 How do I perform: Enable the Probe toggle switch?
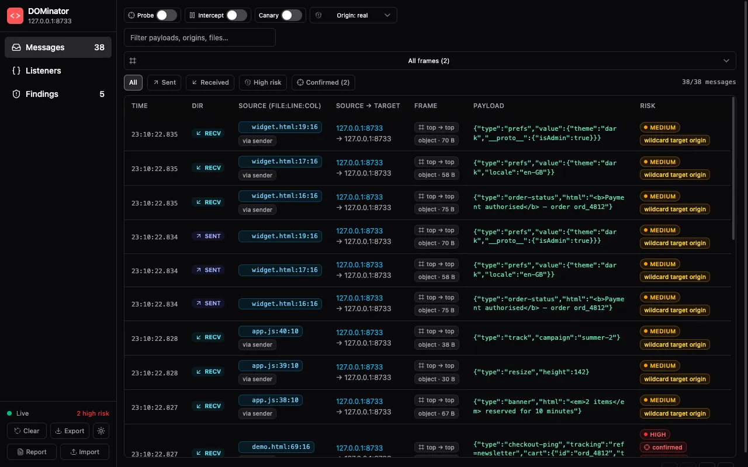click(x=167, y=15)
